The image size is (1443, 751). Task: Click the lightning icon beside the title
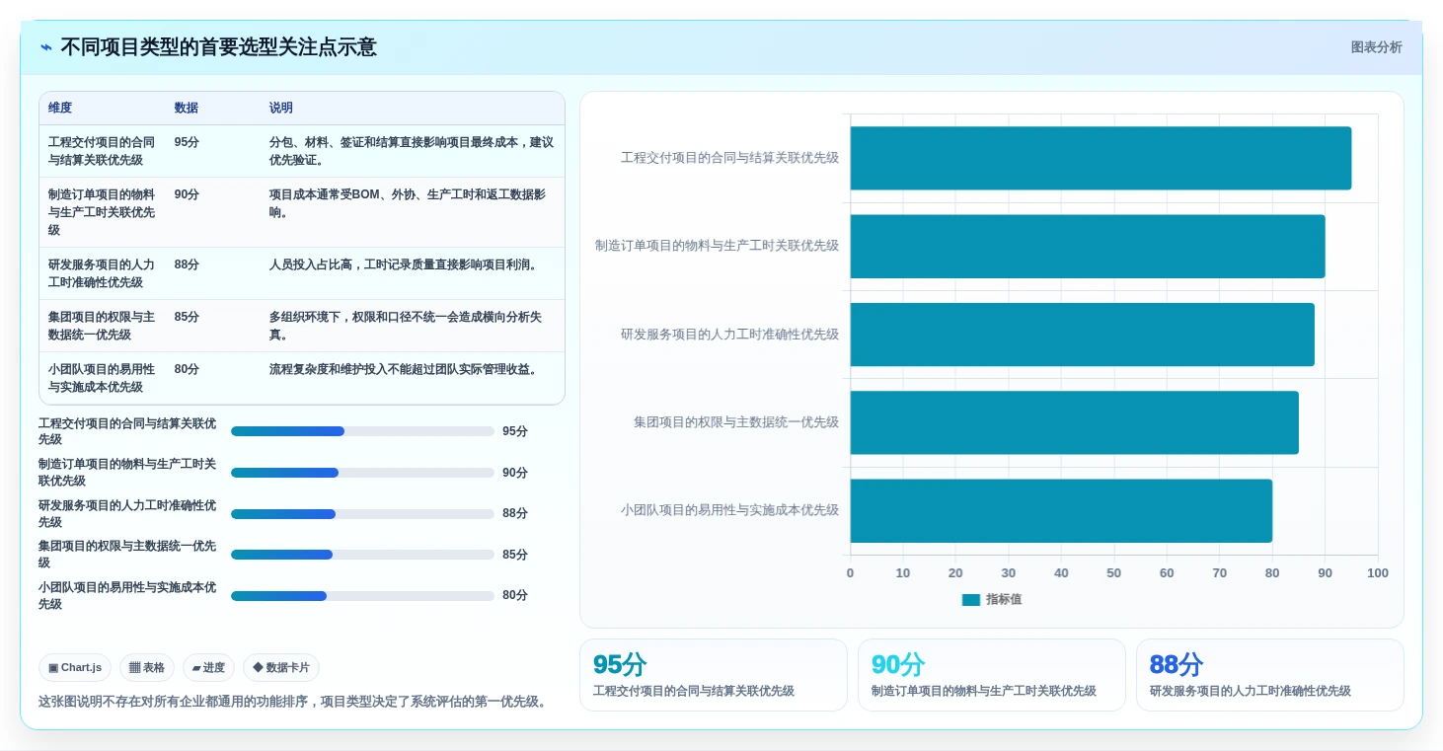[x=46, y=47]
